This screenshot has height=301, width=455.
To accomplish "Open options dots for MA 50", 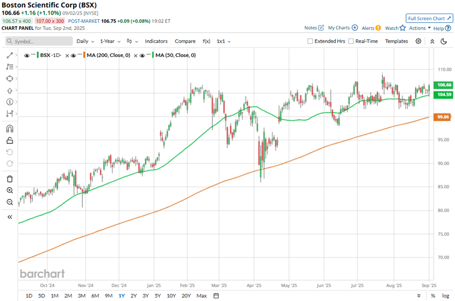I will [149, 55].
